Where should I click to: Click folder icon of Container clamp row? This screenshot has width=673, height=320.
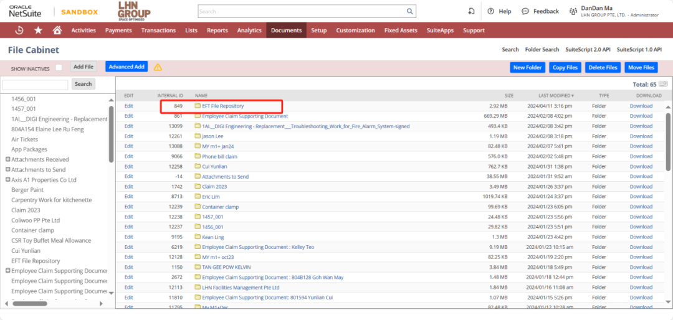[198, 206]
